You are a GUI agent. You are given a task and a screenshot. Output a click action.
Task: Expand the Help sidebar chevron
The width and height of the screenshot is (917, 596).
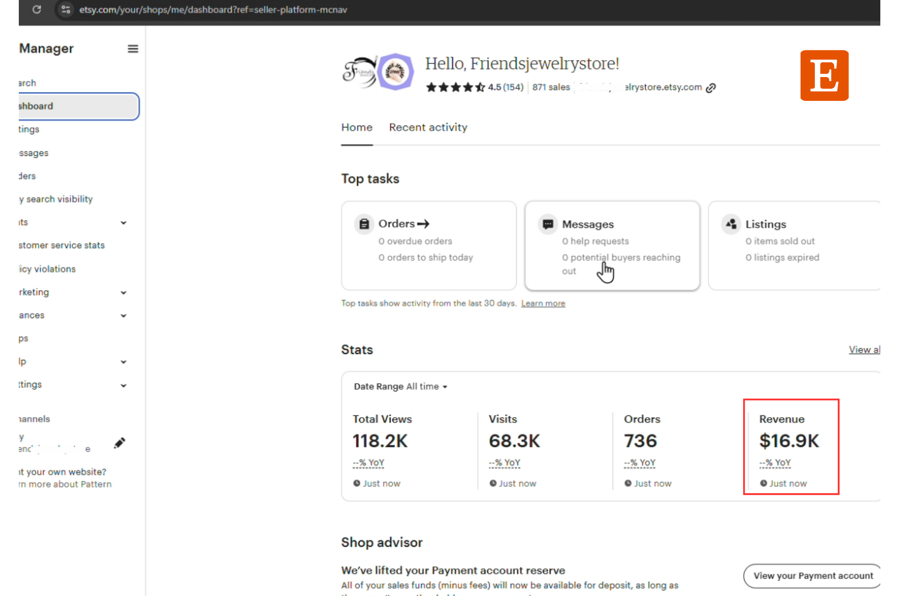pyautogui.click(x=123, y=362)
